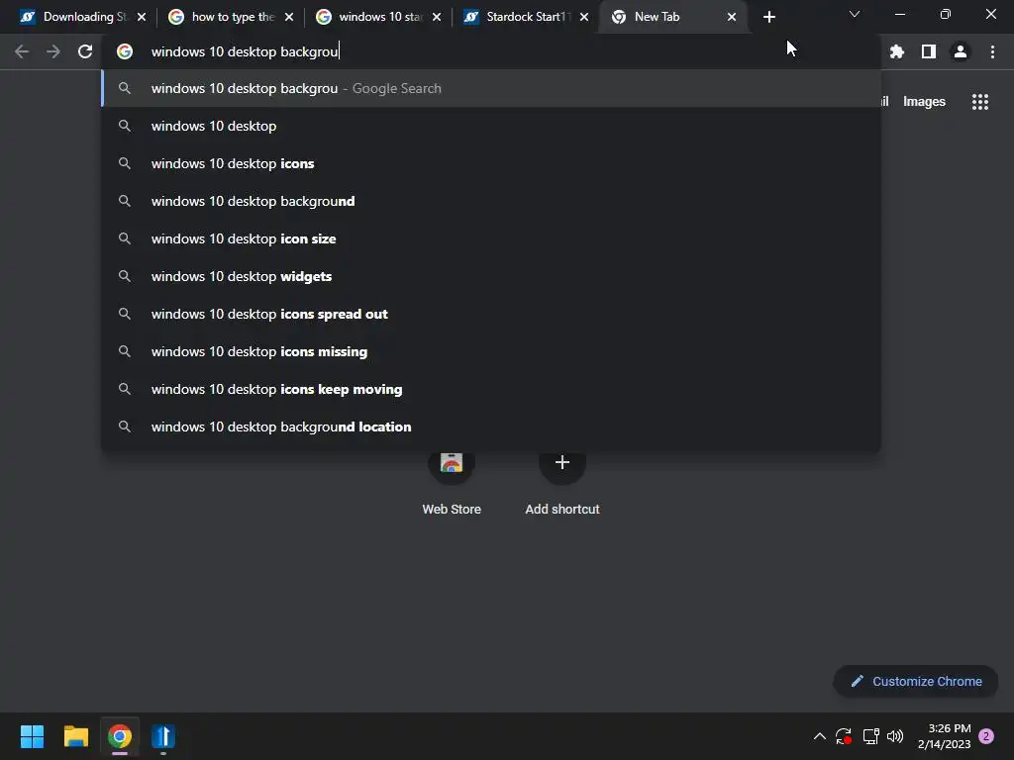Close the Stardock Start11 tab

point(584,17)
